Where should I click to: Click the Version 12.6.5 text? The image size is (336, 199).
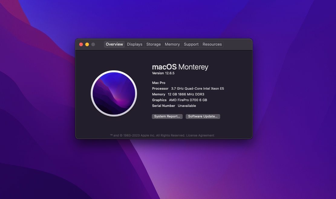click(163, 73)
